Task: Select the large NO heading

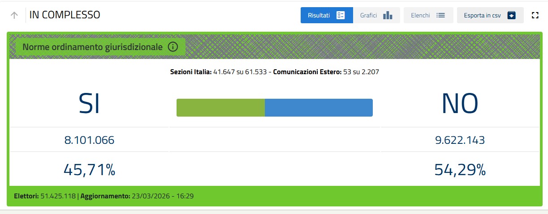Action: [x=460, y=104]
